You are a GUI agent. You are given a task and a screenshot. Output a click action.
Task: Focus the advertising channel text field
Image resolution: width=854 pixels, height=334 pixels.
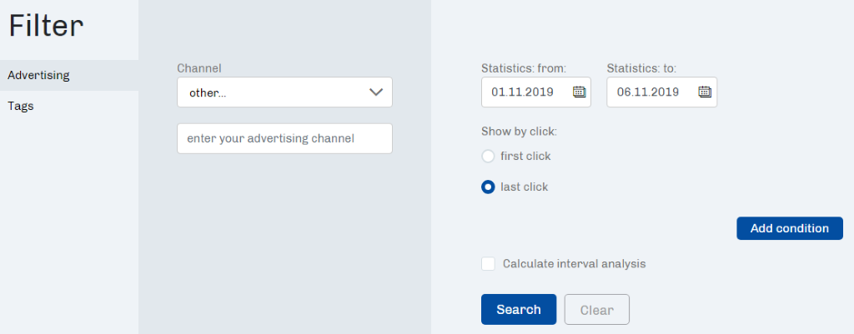pyautogui.click(x=284, y=138)
